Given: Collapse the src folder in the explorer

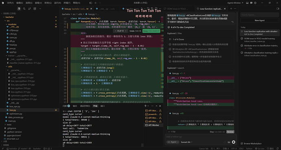Looking at the screenshot, I should click(8, 21).
